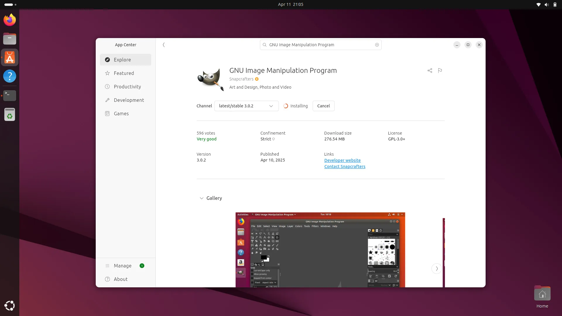Click the 'GNU Image Manipulation Program' heading

(x=283, y=71)
